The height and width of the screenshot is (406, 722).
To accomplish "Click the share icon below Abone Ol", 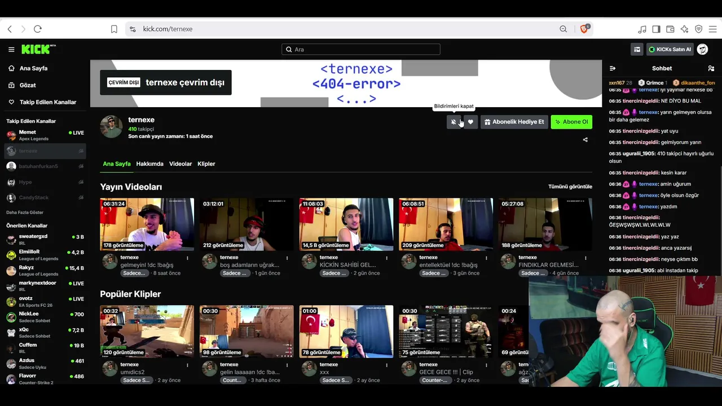I will (585, 140).
